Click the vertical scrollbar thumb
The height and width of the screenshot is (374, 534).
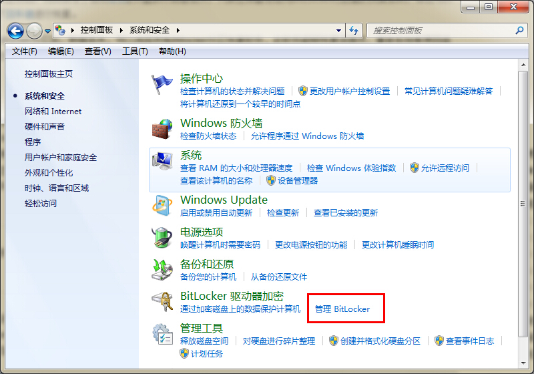coord(523,204)
